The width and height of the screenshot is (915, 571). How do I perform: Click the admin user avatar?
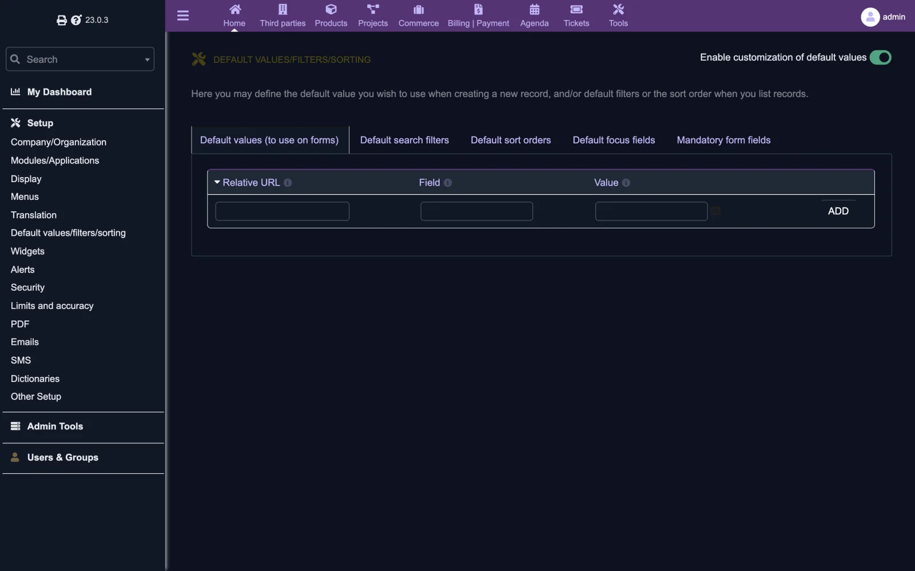pyautogui.click(x=870, y=17)
